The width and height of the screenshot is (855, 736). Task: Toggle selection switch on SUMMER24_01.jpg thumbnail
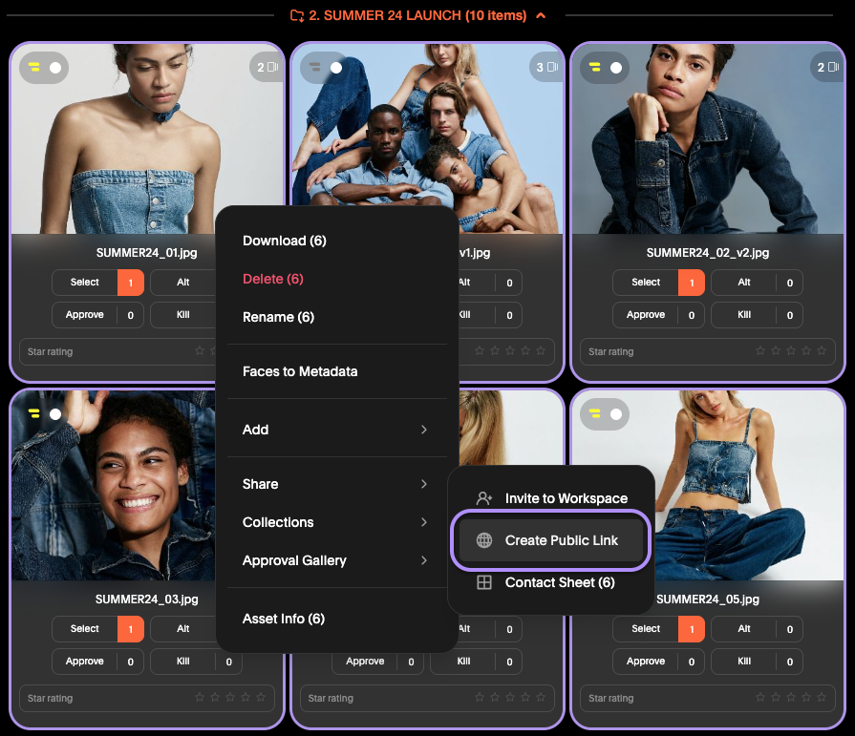pos(44,68)
